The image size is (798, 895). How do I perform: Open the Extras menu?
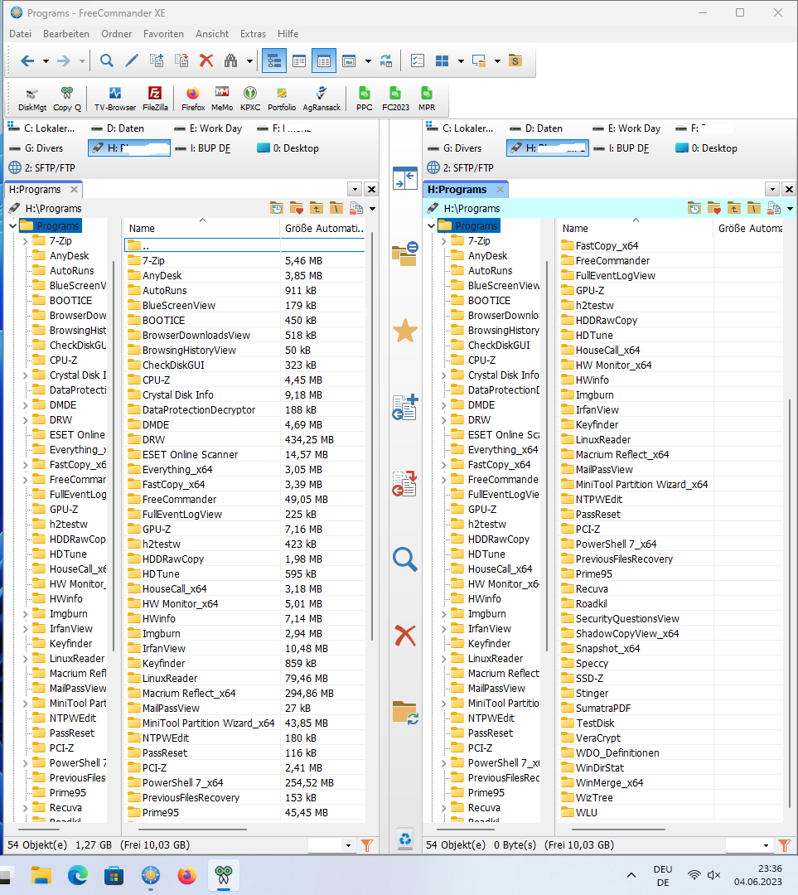253,34
